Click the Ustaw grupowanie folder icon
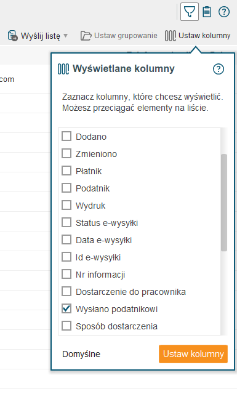 point(86,36)
